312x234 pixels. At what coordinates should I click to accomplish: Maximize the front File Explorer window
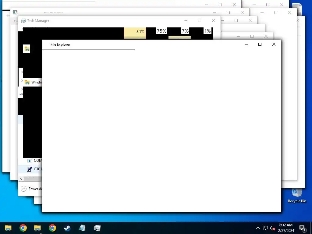[260, 44]
